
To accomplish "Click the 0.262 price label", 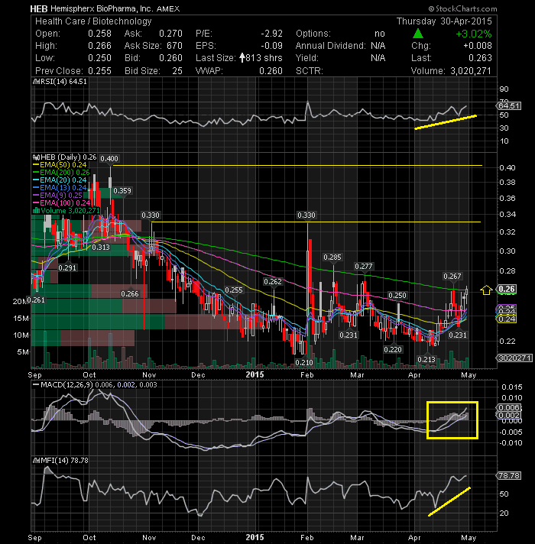I will pos(273,282).
